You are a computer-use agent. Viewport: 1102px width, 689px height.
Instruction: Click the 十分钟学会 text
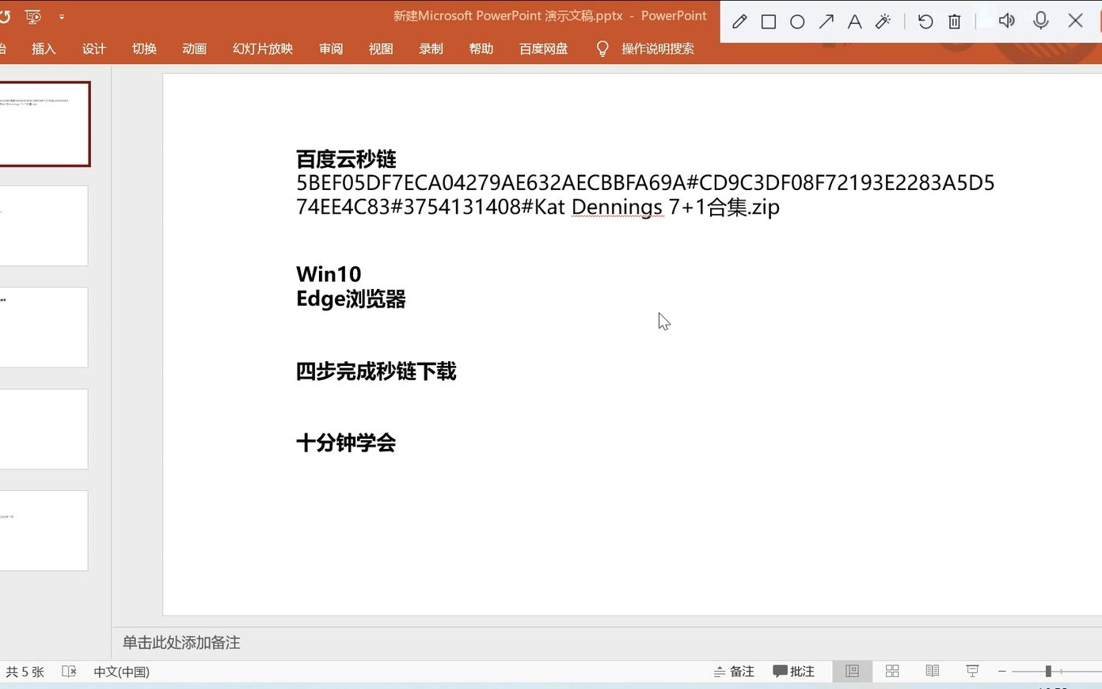pos(346,443)
